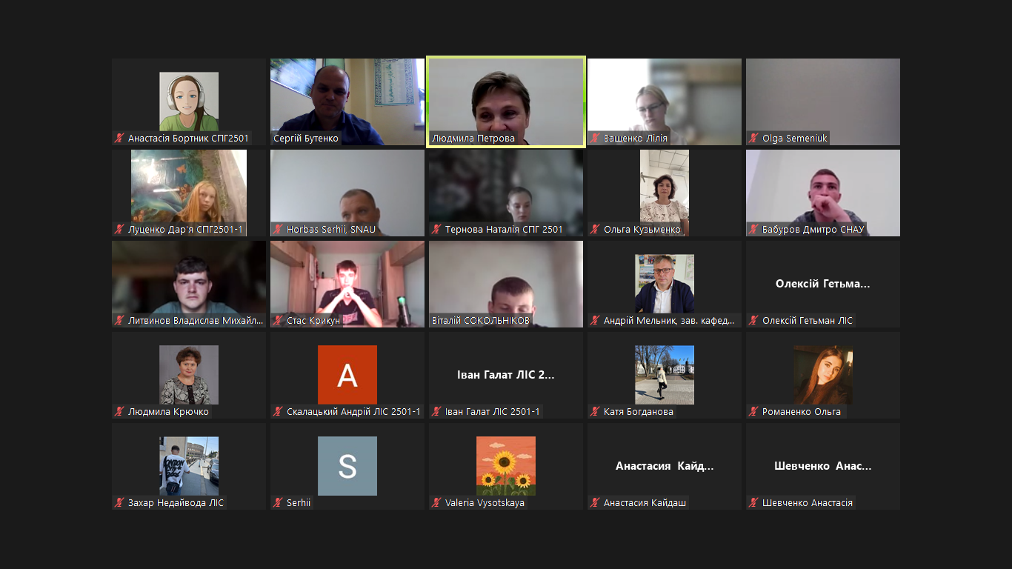Select Бабуров Дмитро's video feed
Screen dimensions: 1012x569
pyautogui.click(x=823, y=193)
